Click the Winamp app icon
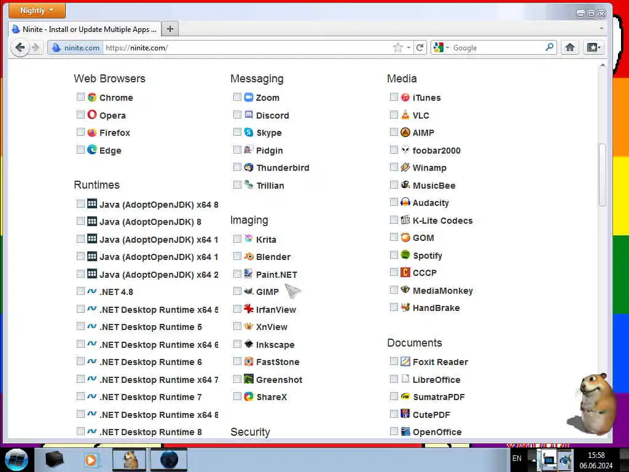 pos(405,167)
